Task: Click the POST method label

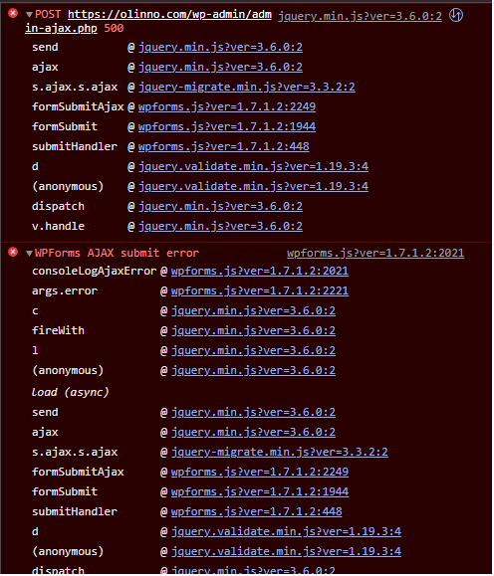Action: coord(48,15)
